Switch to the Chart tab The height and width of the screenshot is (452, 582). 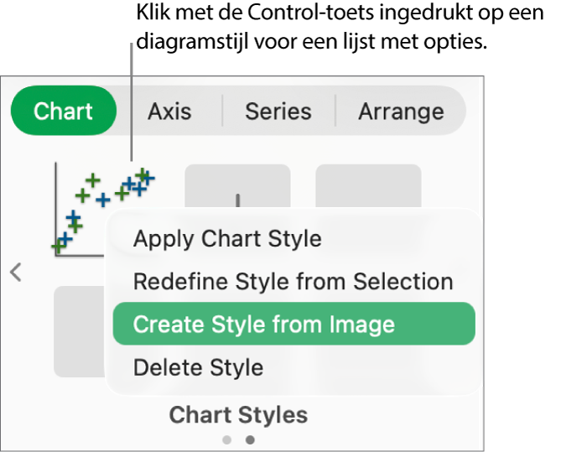tap(63, 111)
